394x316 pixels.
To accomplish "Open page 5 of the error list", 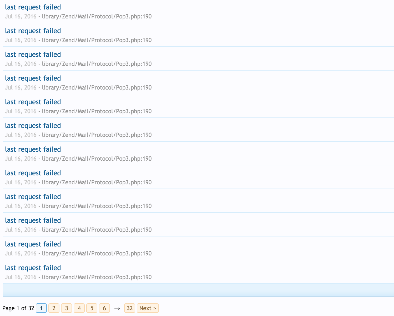I will pos(92,308).
